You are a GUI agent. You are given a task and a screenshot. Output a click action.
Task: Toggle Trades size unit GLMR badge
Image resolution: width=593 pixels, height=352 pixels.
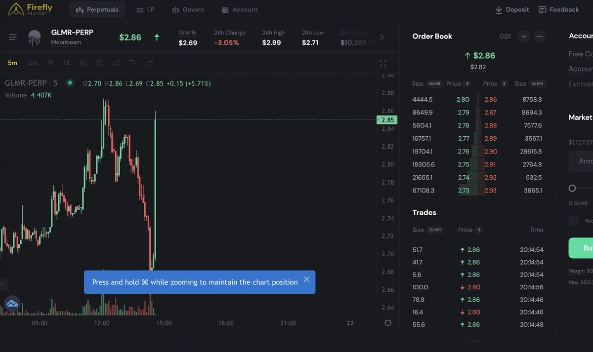pyautogui.click(x=435, y=230)
